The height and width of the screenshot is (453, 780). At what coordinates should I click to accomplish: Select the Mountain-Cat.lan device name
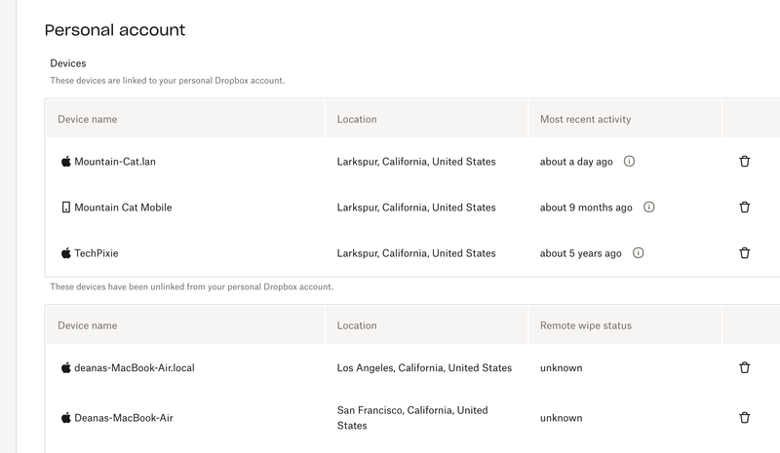click(115, 162)
